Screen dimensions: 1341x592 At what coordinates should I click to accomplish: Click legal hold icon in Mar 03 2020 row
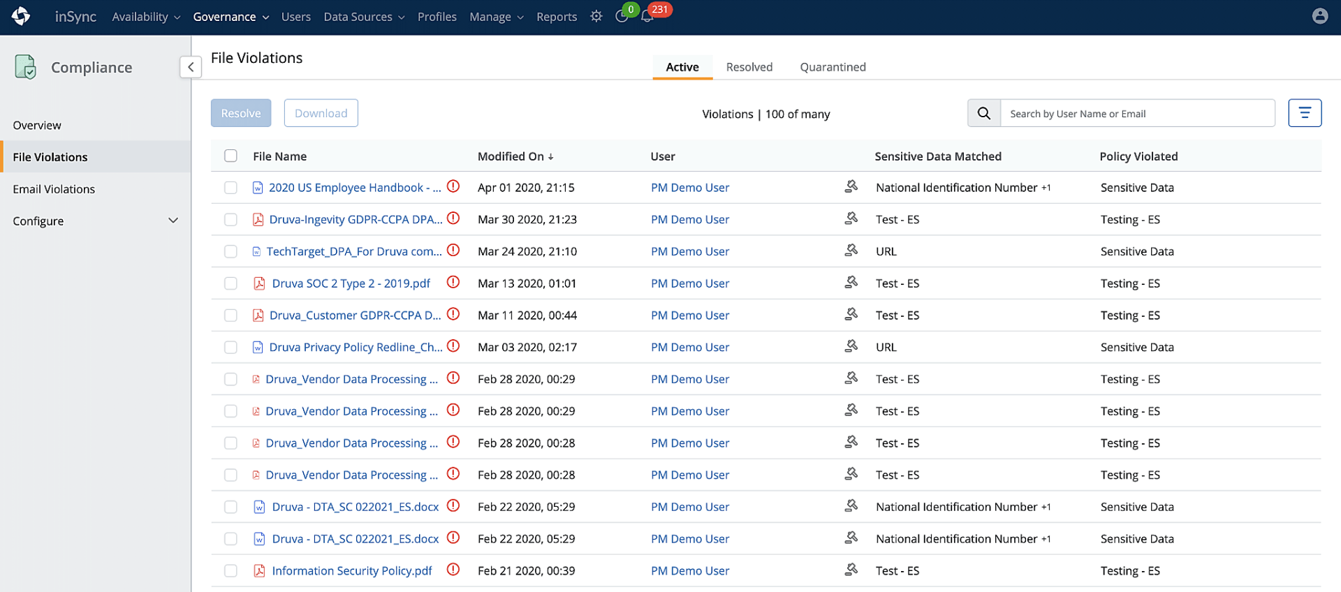click(851, 346)
